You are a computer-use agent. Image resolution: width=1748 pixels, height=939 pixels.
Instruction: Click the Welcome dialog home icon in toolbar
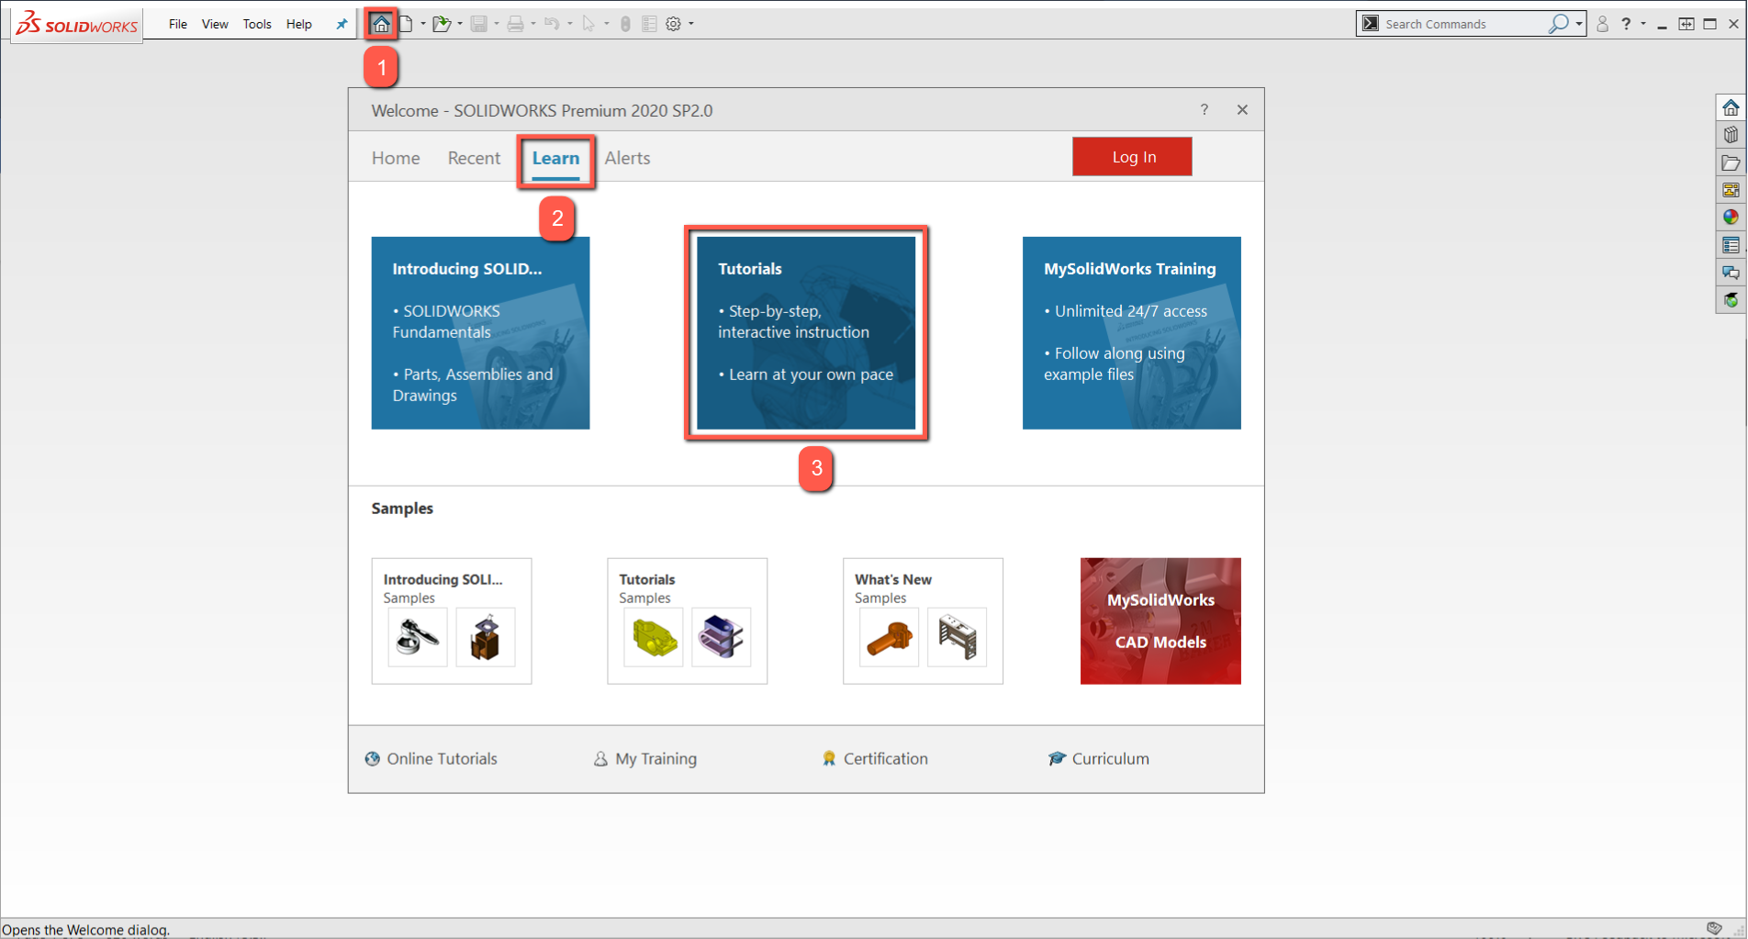[x=381, y=24]
